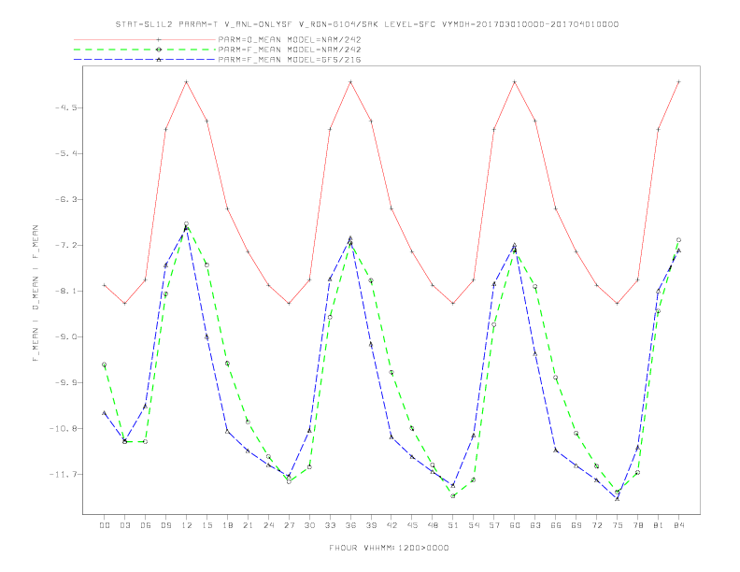This screenshot has width=740, height=572.
Task: Click the red plus marker in the legend
Action: pyautogui.click(x=159, y=39)
